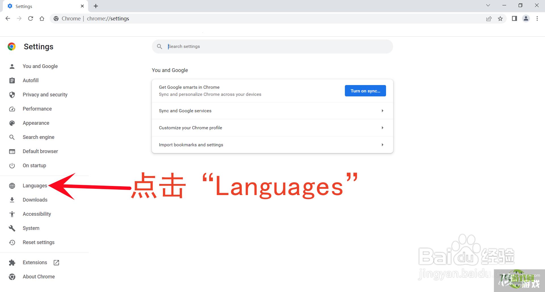
Task: Click the magnifier icon in search settings
Action: tap(160, 46)
